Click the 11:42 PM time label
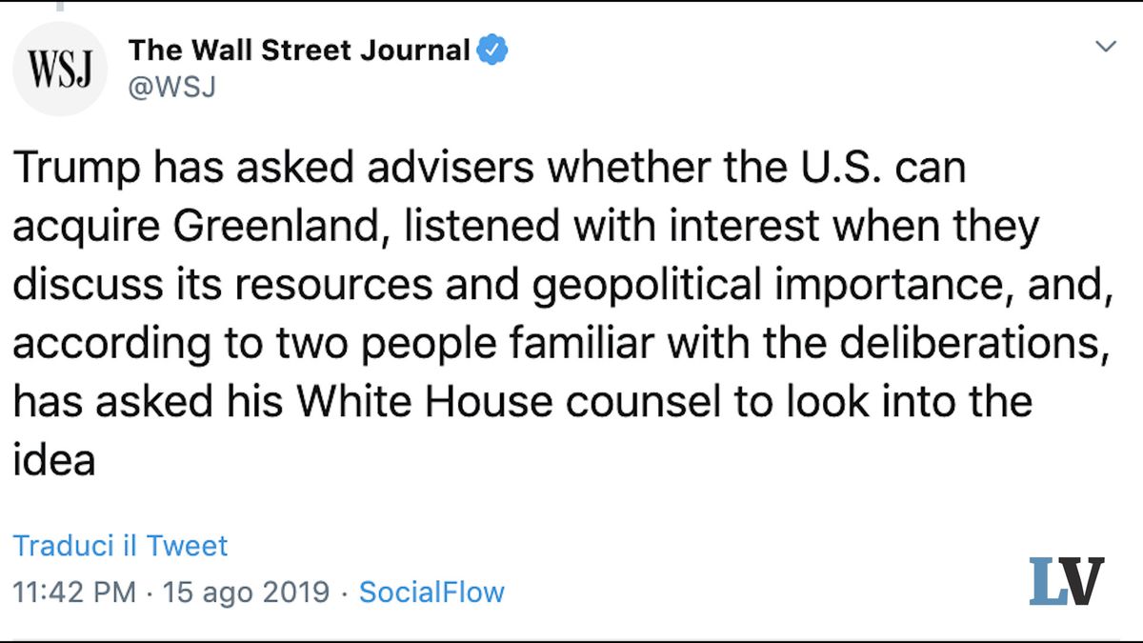This screenshot has height=643, width=1143. [x=77, y=592]
